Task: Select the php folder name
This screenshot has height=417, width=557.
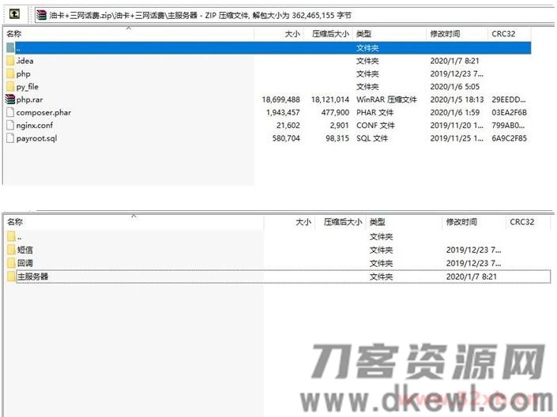Action: 23,74
